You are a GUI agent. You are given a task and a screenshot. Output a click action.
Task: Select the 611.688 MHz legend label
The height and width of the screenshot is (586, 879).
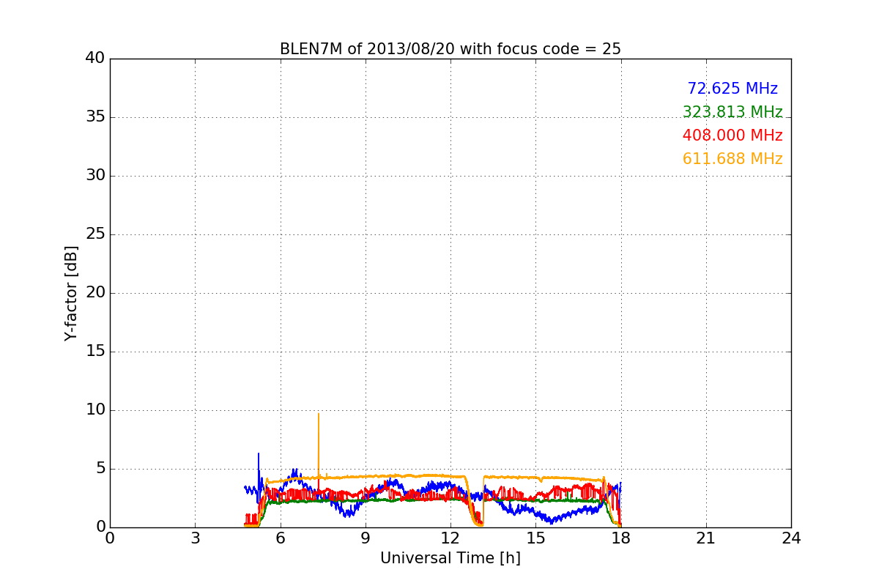(732, 159)
